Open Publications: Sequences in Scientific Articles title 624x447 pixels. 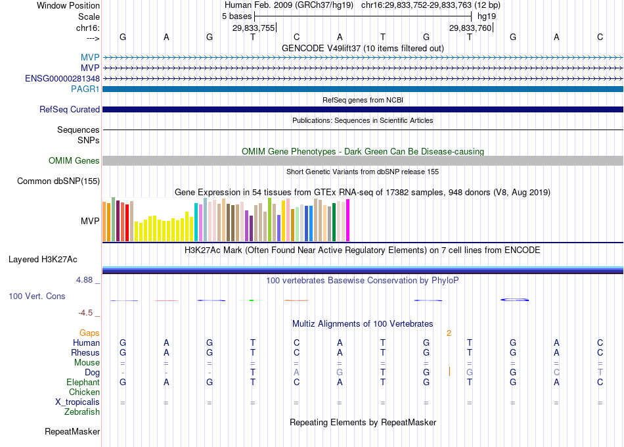coord(363,120)
